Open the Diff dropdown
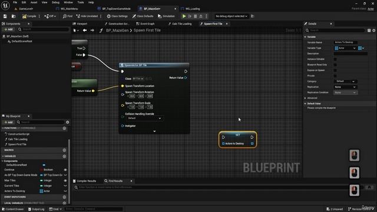The width and height of the screenshot is (377, 212). pos(50,16)
